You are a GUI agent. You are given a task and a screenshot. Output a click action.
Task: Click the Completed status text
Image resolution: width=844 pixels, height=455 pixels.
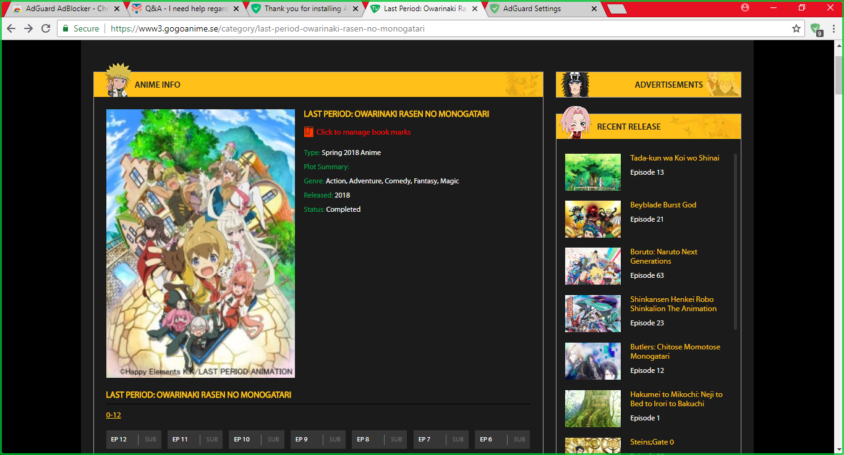(343, 209)
